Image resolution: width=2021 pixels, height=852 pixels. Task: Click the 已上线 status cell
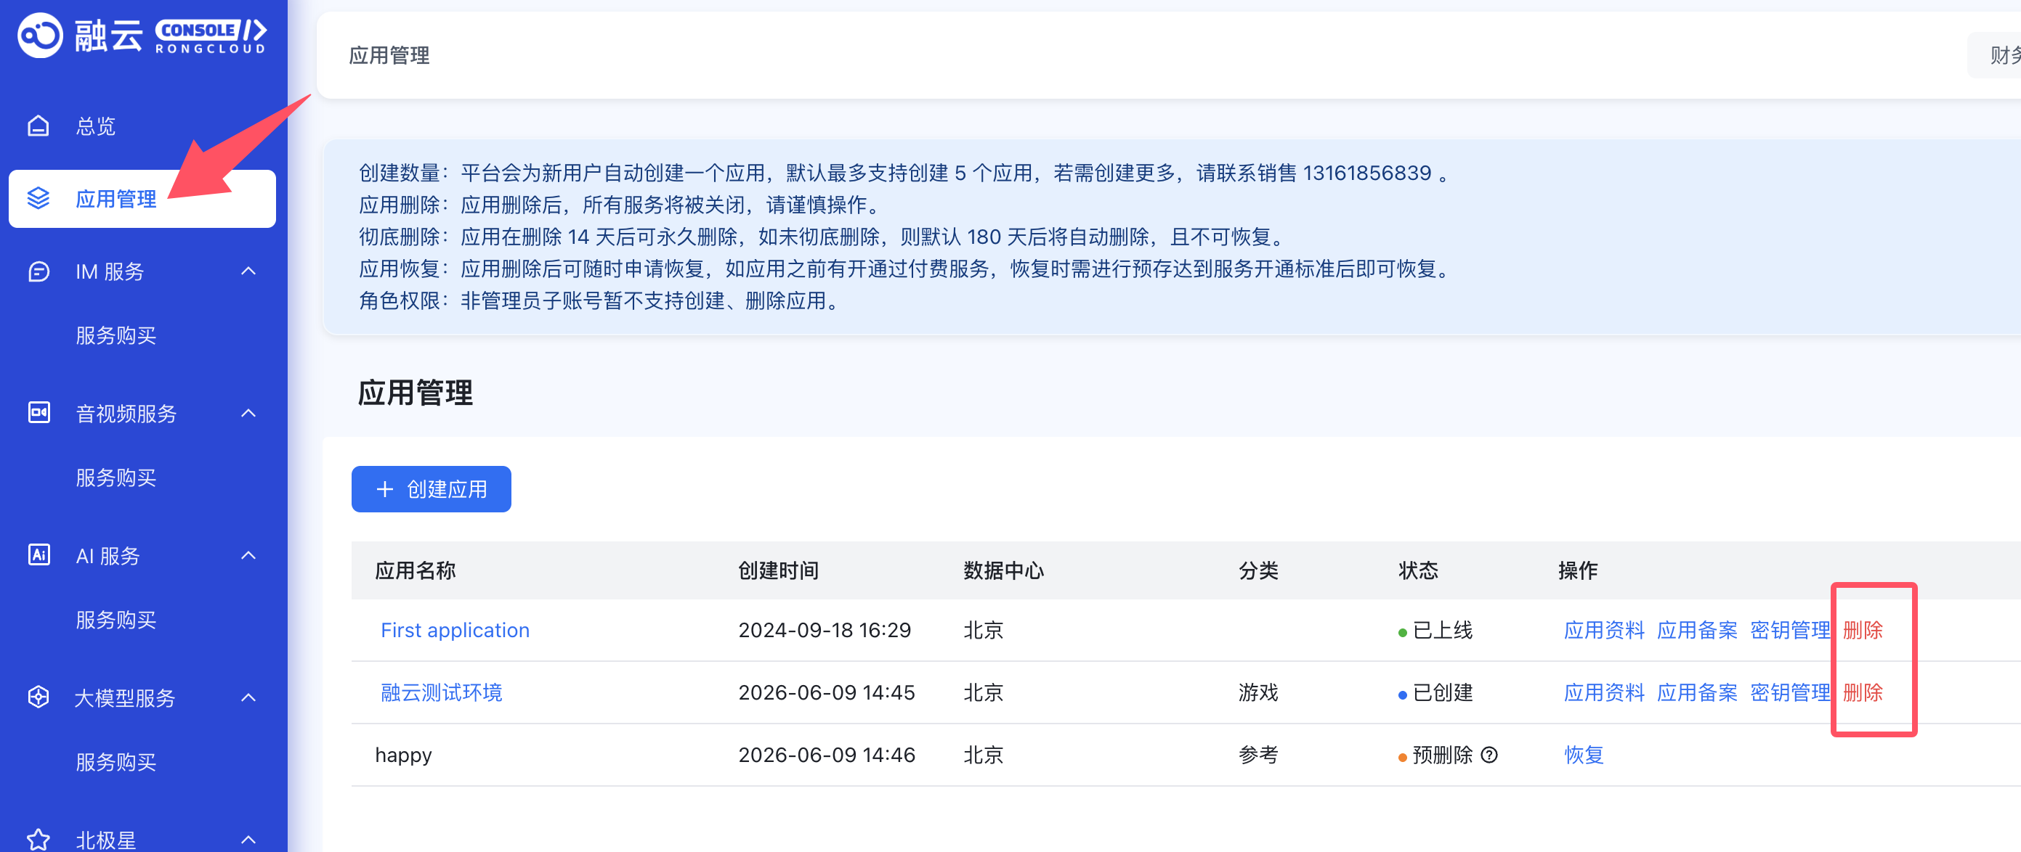pyautogui.click(x=1435, y=630)
